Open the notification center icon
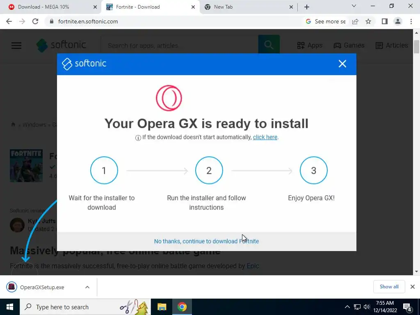This screenshot has width=420, height=315. pyautogui.click(x=407, y=307)
